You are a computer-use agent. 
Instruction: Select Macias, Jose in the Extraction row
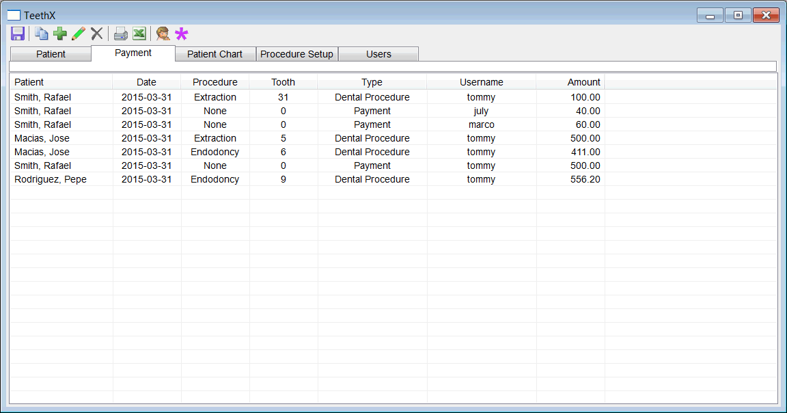pyautogui.click(x=42, y=138)
